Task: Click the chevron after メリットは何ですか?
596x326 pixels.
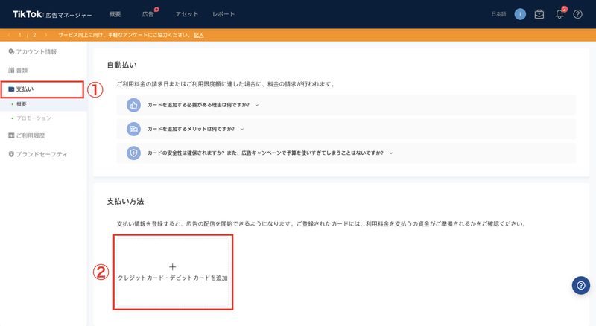Action: (242, 130)
